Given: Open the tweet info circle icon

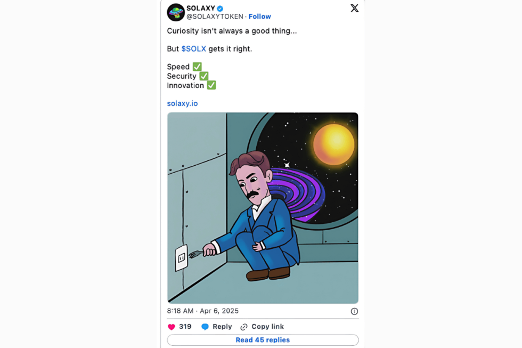Looking at the screenshot, I should tap(354, 311).
